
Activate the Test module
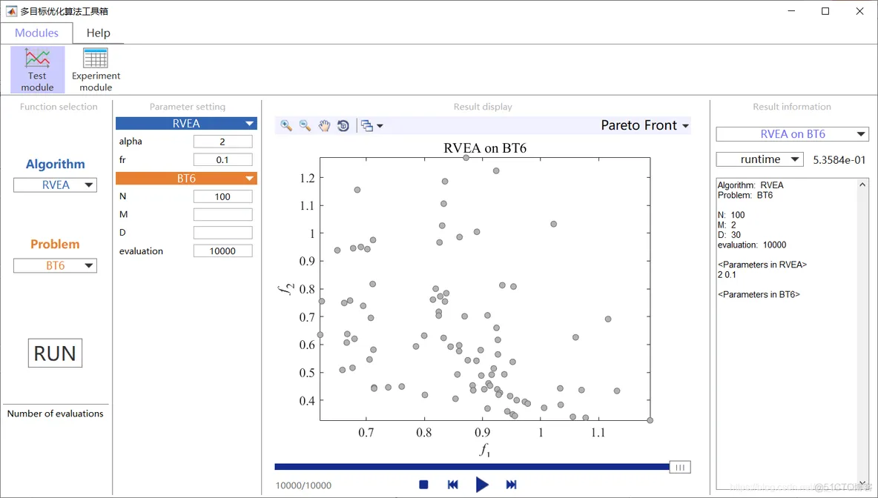37,69
